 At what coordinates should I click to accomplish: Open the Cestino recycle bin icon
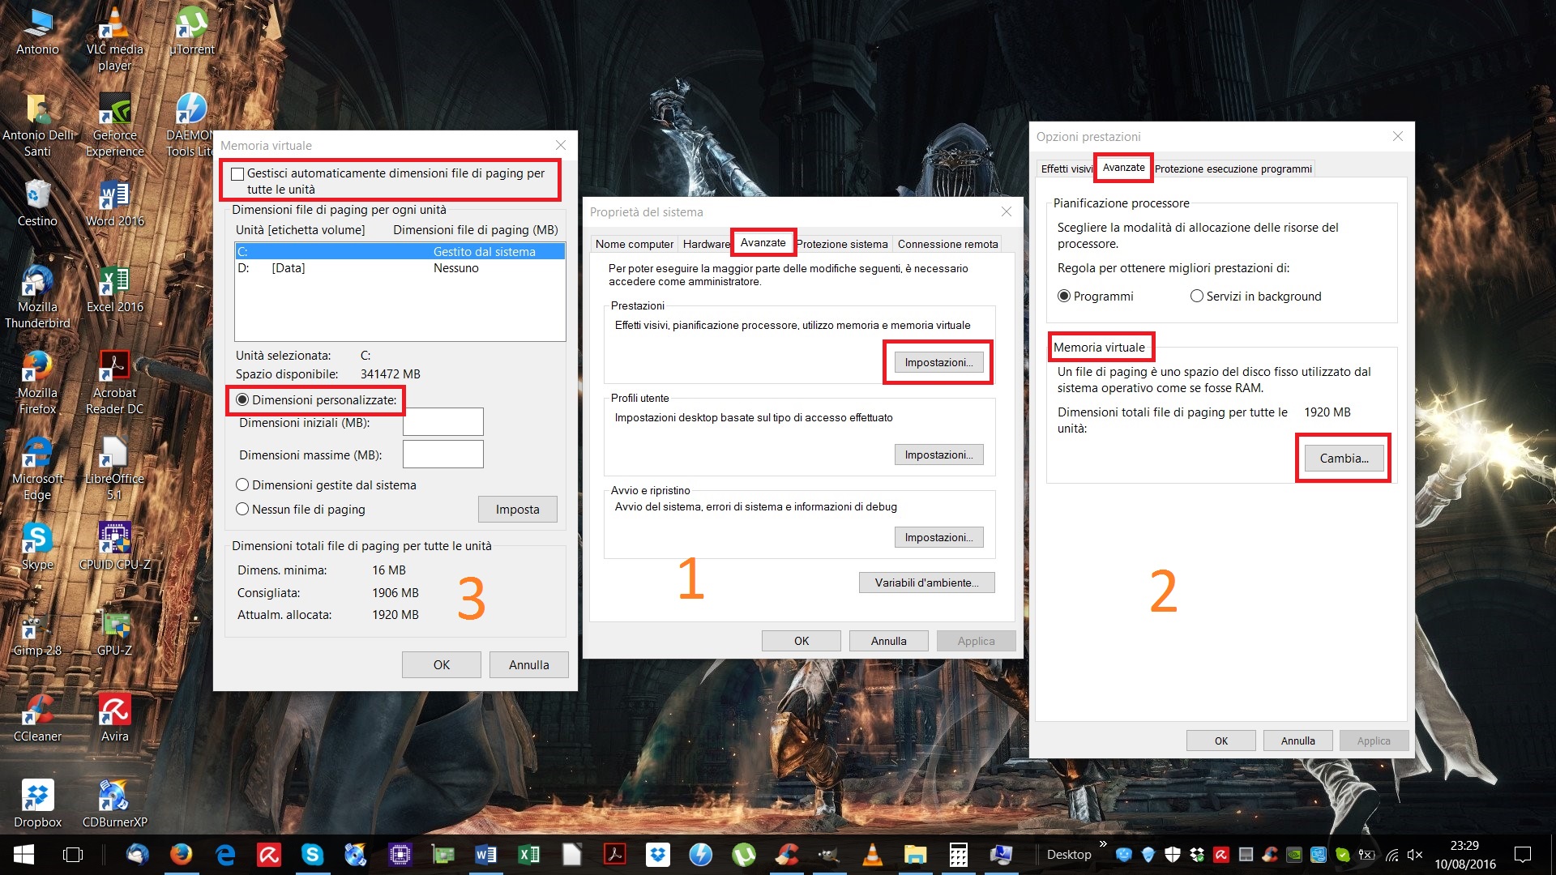tap(37, 203)
